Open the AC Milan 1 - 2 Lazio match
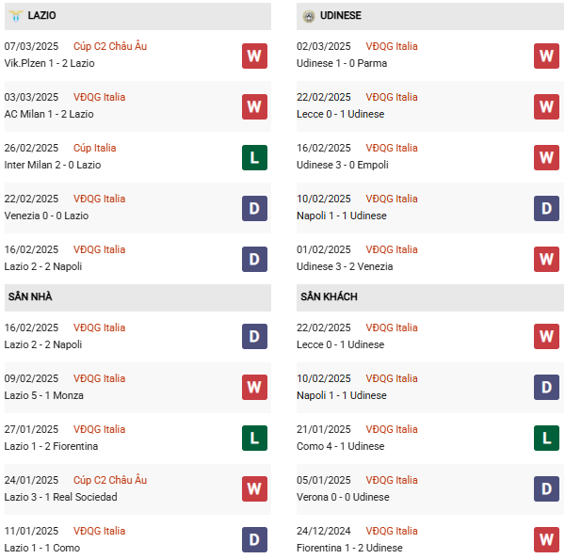This screenshot has width=565, height=559. (x=49, y=114)
